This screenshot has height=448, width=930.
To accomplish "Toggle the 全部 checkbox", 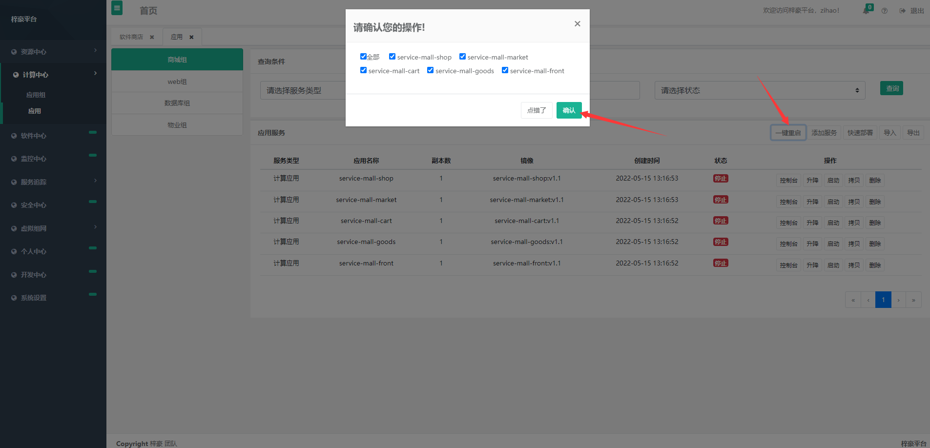I will (363, 57).
